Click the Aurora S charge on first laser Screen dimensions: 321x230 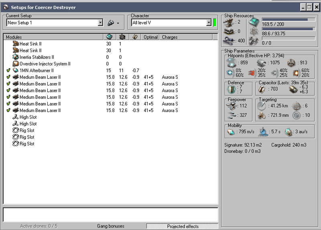[170, 77]
